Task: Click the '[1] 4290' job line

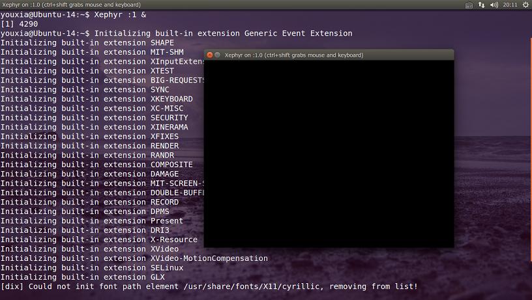Action: [x=20, y=24]
